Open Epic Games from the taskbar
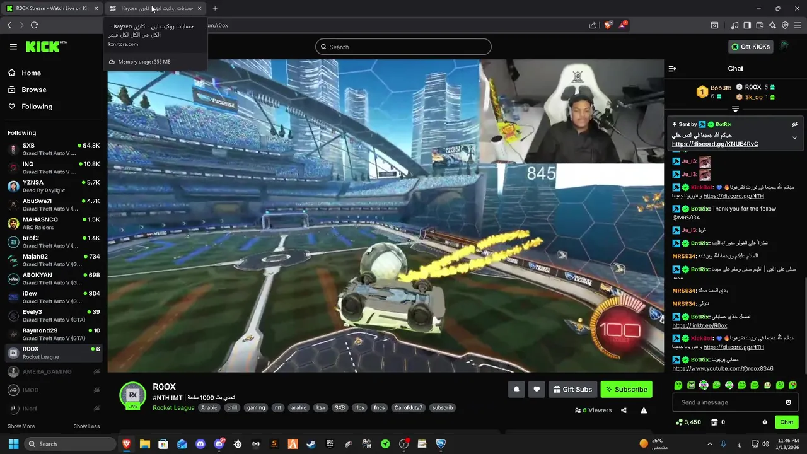The width and height of the screenshot is (807, 454). click(x=330, y=444)
